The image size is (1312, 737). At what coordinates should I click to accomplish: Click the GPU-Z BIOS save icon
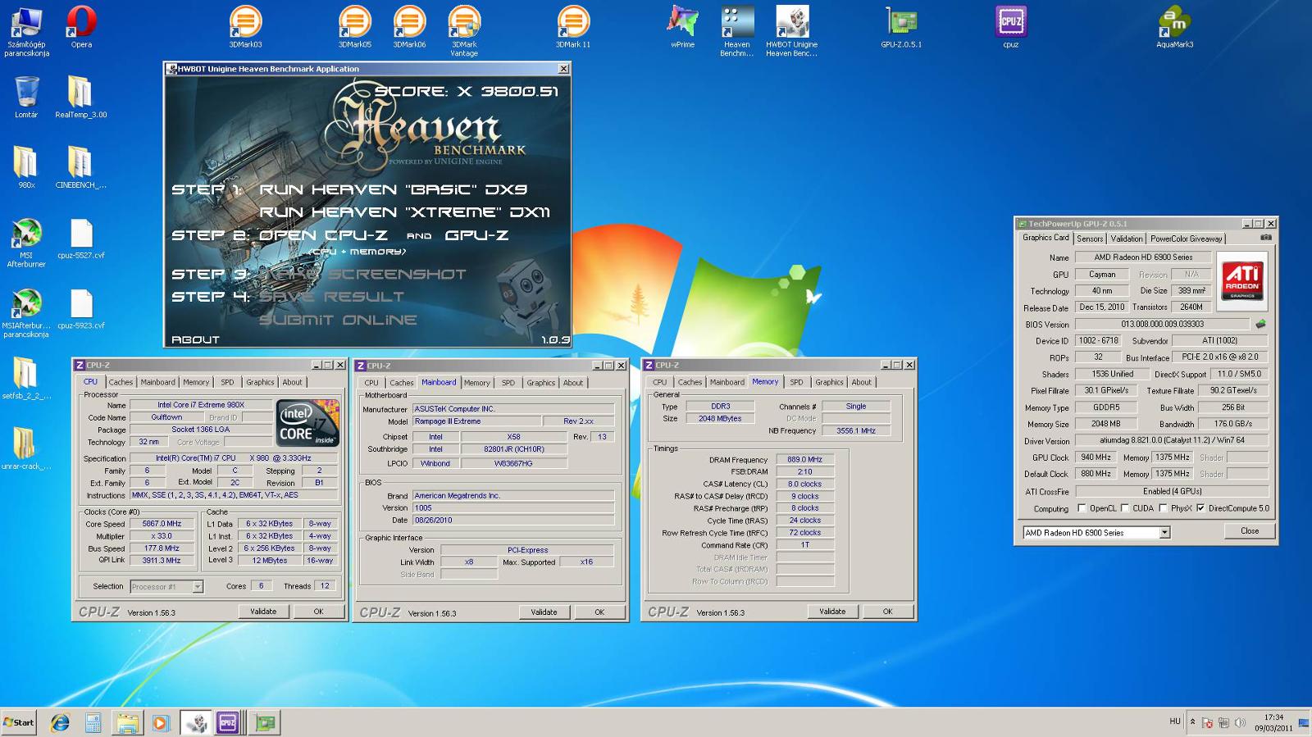[1260, 324]
